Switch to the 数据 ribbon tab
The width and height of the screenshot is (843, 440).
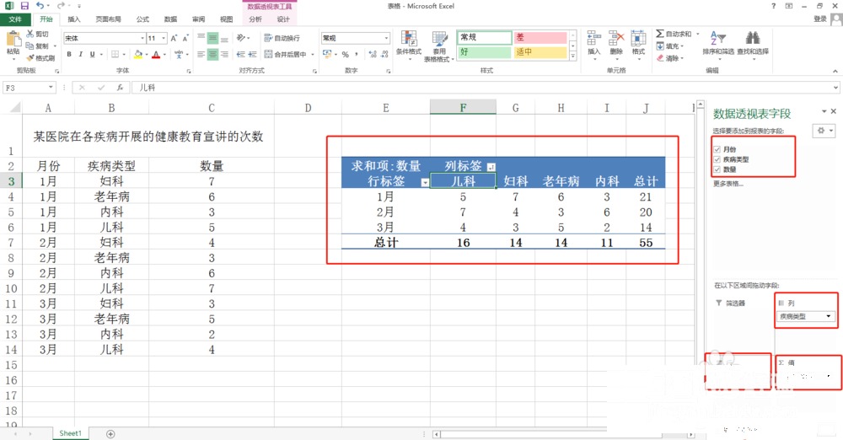click(170, 19)
